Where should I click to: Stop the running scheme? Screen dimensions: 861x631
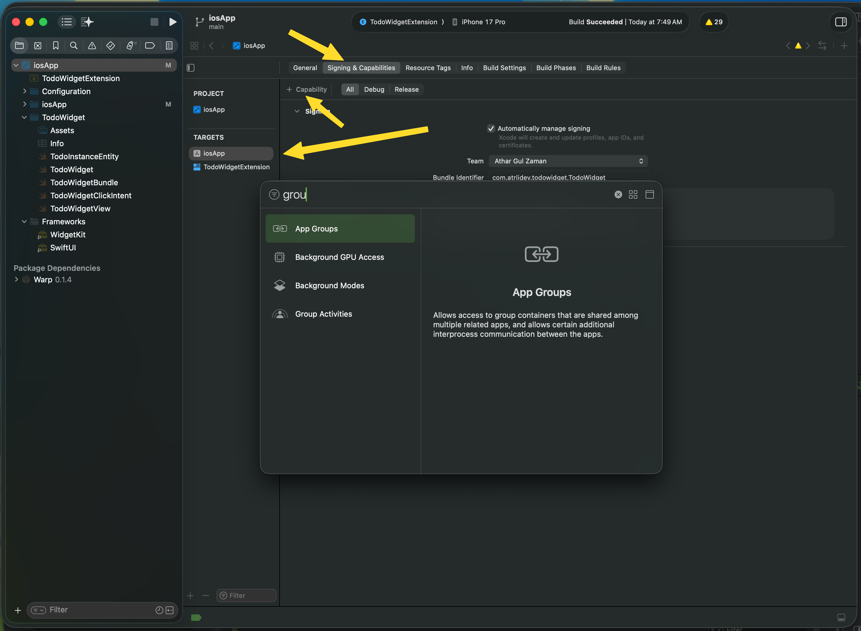154,22
